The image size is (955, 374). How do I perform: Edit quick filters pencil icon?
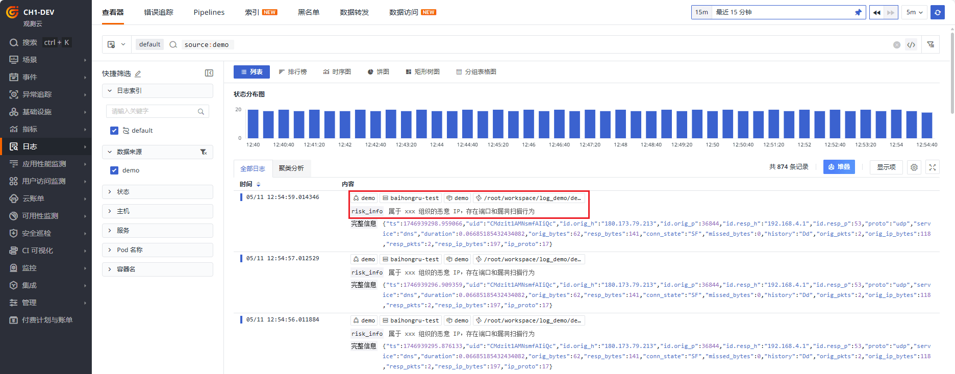coord(138,73)
